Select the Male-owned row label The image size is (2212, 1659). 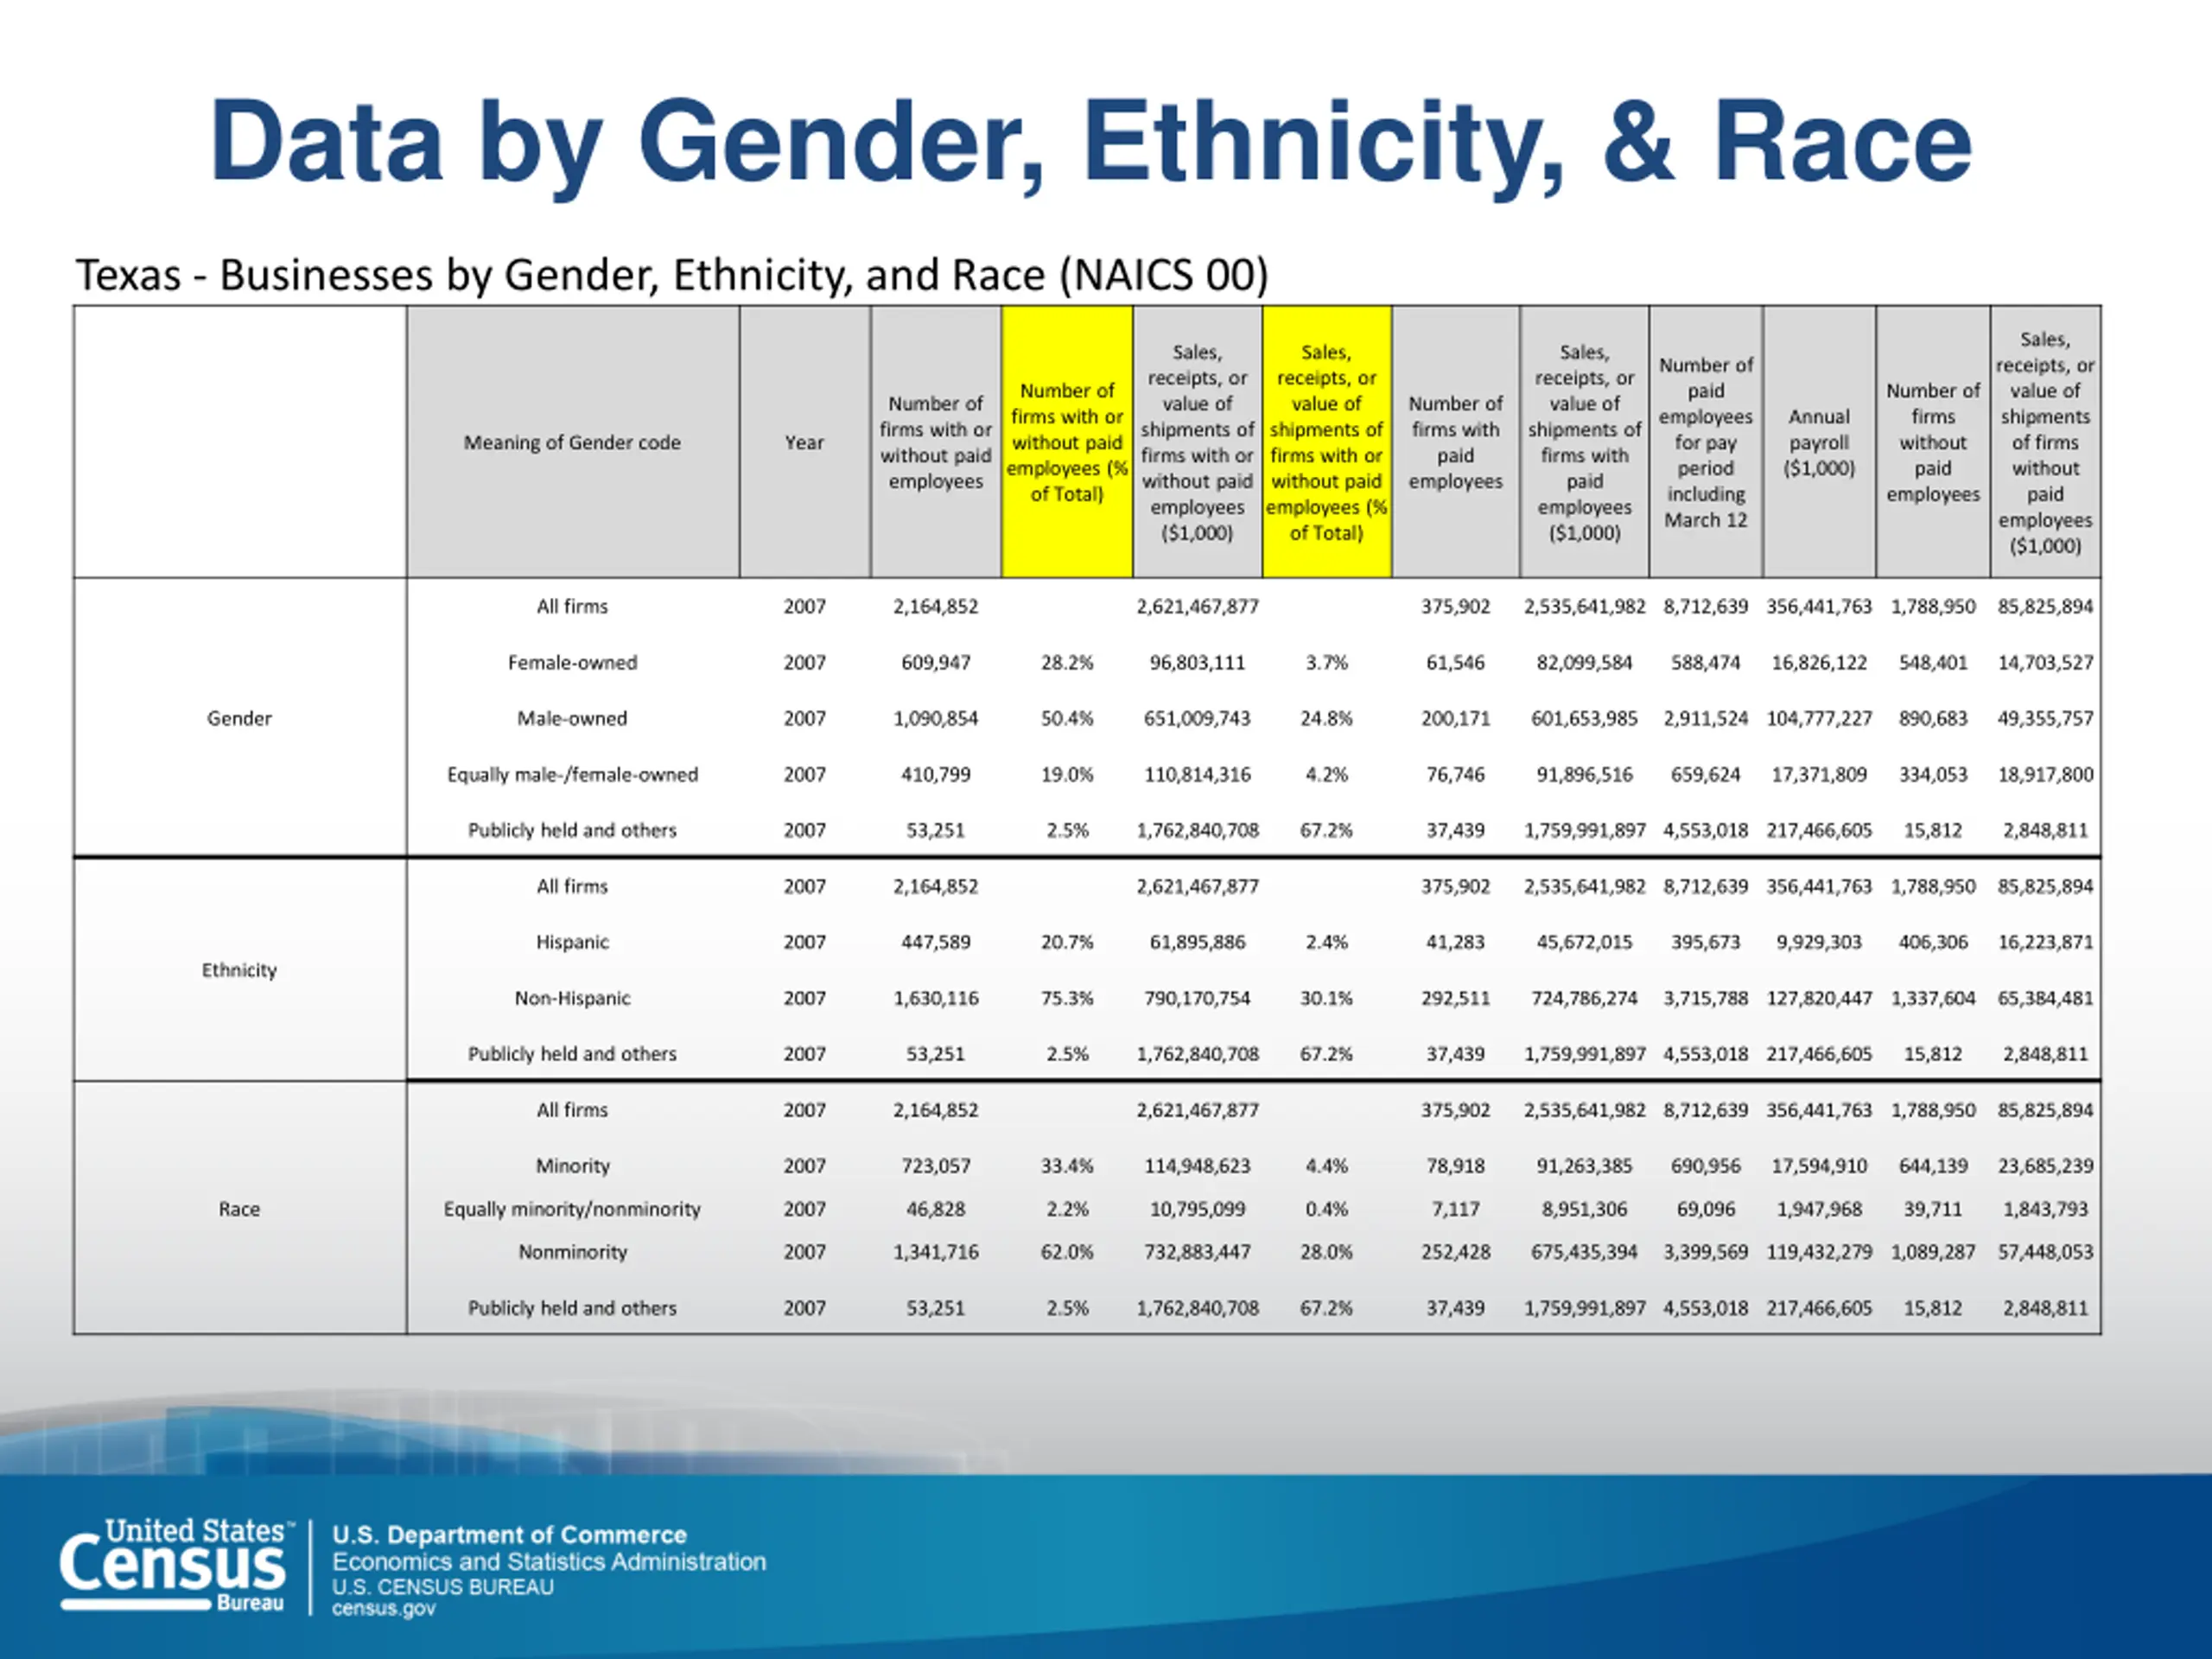tap(572, 718)
